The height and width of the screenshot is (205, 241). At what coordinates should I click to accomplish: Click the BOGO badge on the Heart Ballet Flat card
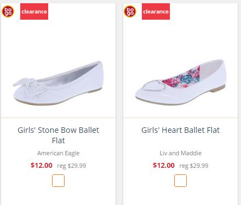pos(130,11)
